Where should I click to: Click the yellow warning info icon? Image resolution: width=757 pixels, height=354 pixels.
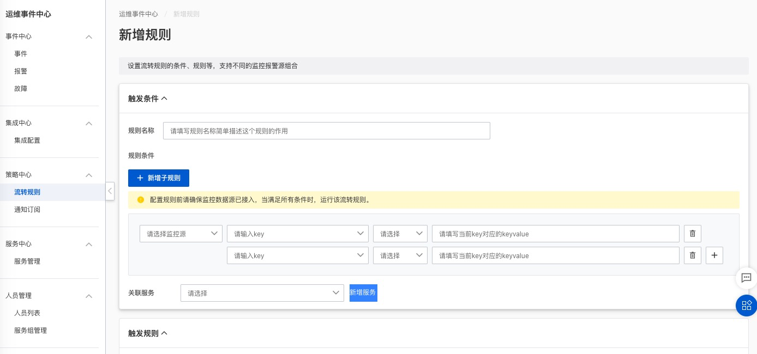point(141,200)
